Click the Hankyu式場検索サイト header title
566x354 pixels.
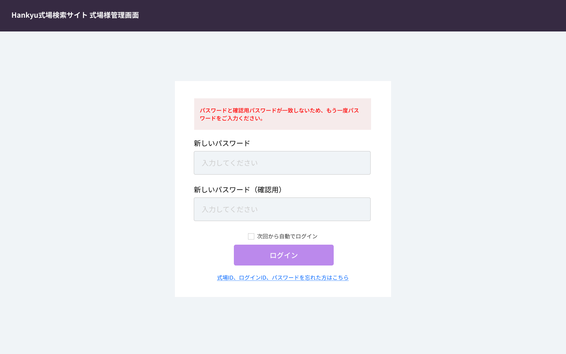pyautogui.click(x=49, y=15)
